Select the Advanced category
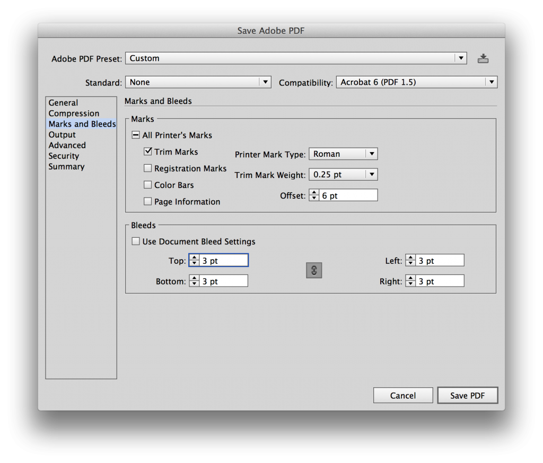 tap(81, 145)
